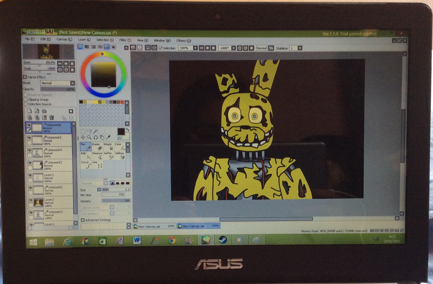Pick the red-orange swatch in the palette
This screenshot has height=284, width=433.
(x=122, y=102)
